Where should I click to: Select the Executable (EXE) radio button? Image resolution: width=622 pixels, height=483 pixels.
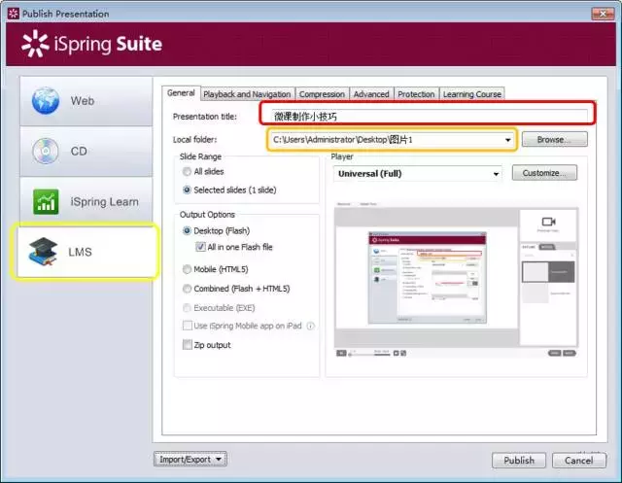tap(187, 308)
